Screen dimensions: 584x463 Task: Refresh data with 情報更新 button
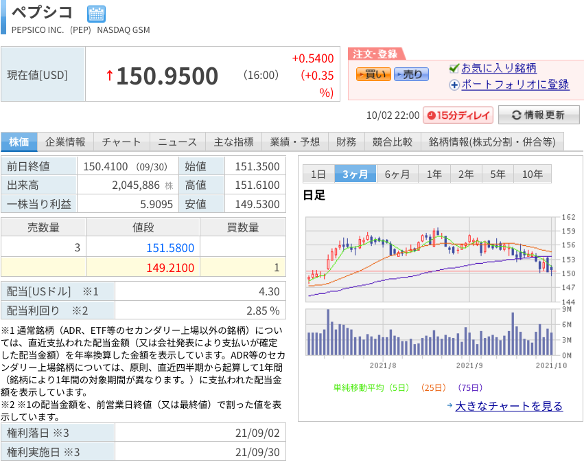539,115
